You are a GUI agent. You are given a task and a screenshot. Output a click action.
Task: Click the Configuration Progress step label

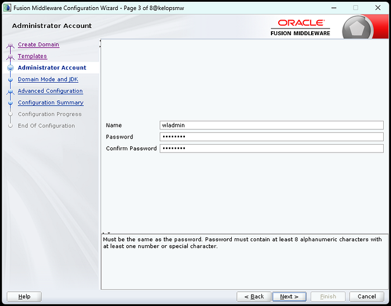click(x=50, y=114)
